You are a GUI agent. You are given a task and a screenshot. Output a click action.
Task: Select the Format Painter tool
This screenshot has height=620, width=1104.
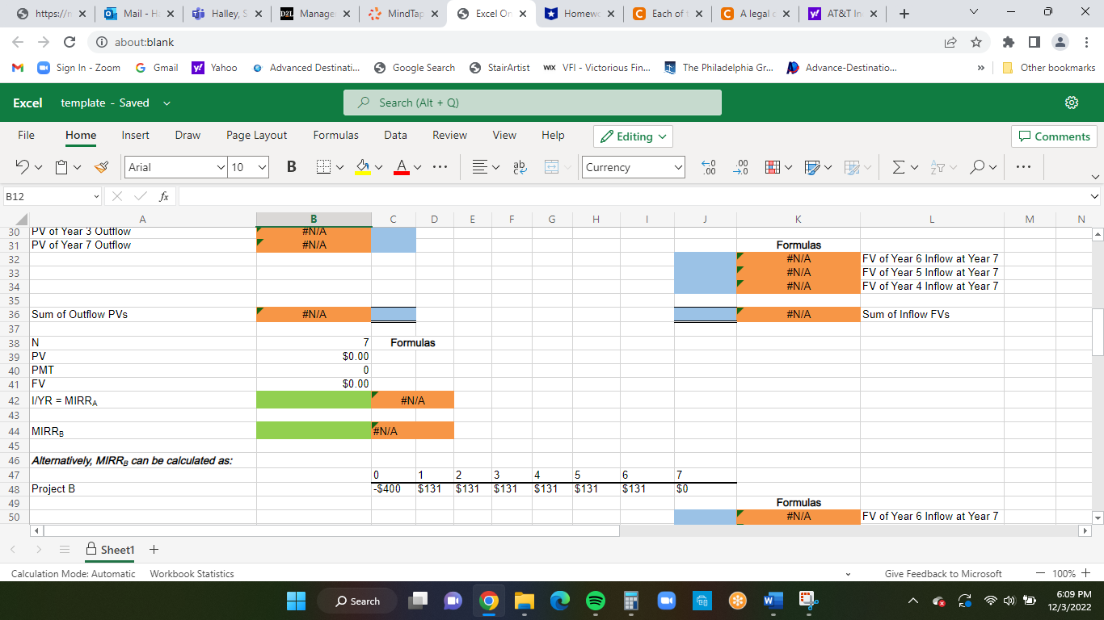pyautogui.click(x=100, y=167)
